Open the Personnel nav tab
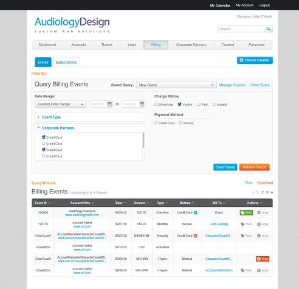 [256, 45]
